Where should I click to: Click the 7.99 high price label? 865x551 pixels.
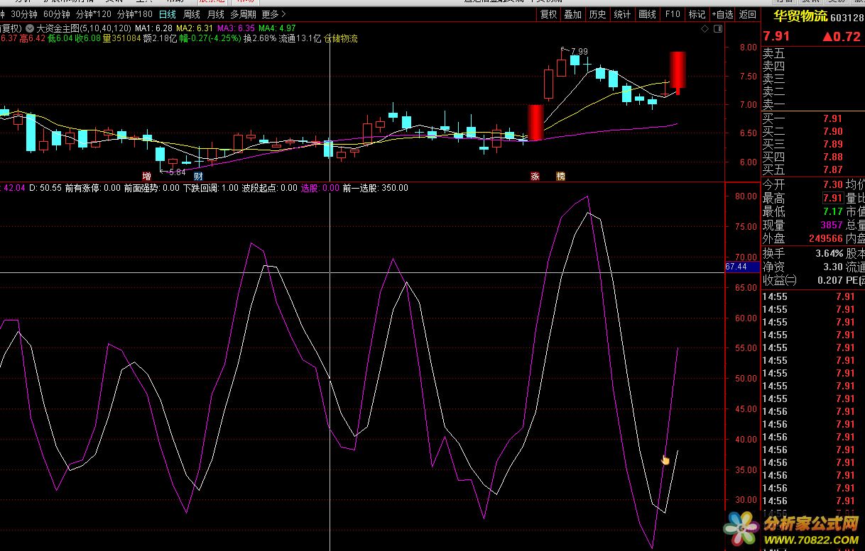(579, 51)
